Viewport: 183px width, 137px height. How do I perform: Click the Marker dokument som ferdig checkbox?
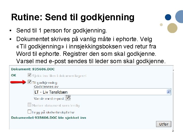(x=29, y=105)
